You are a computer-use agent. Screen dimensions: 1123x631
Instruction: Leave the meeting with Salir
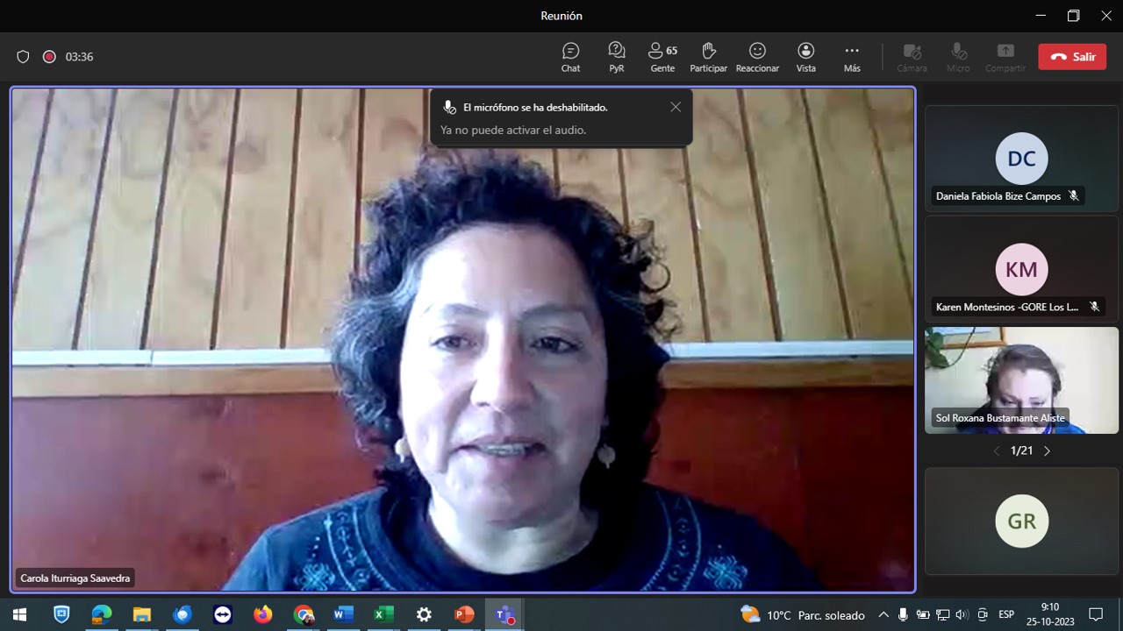click(x=1072, y=57)
